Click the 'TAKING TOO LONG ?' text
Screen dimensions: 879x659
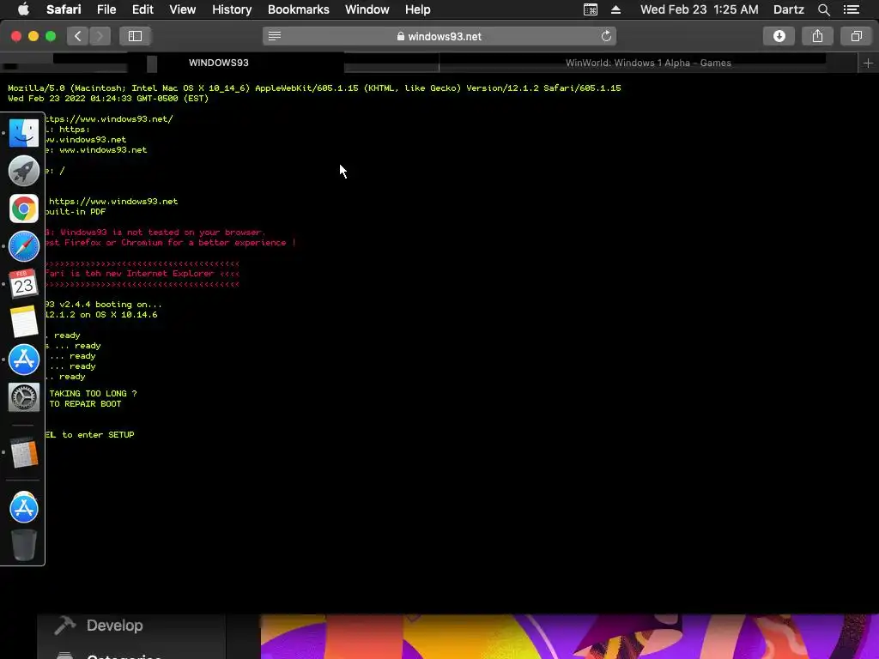tap(93, 393)
